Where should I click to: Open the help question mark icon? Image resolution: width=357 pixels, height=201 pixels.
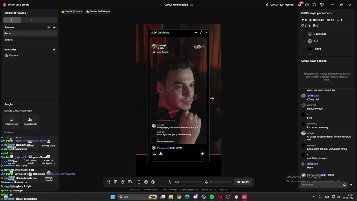(x=307, y=5)
